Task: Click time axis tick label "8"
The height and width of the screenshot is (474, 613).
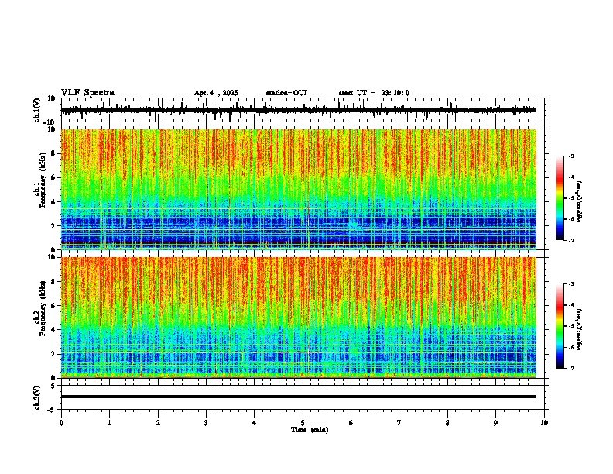Action: [x=447, y=423]
